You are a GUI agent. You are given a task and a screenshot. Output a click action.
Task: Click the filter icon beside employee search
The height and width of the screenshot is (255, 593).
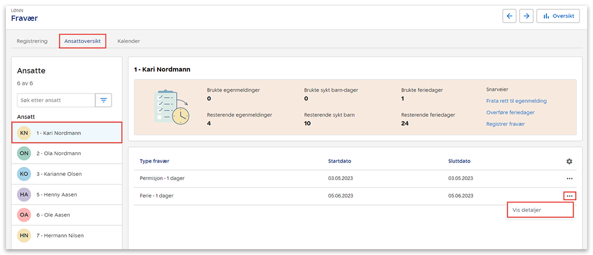(x=103, y=100)
